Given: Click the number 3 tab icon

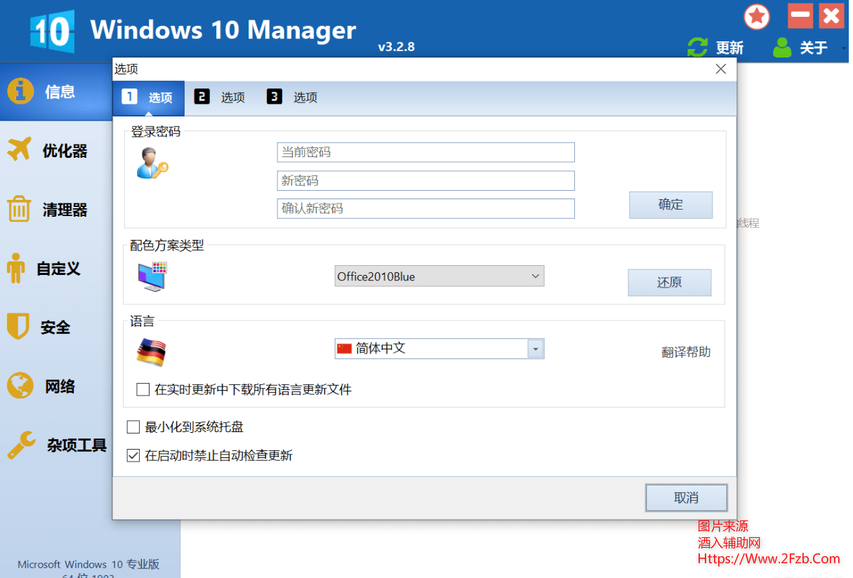Looking at the screenshot, I should click(x=275, y=97).
